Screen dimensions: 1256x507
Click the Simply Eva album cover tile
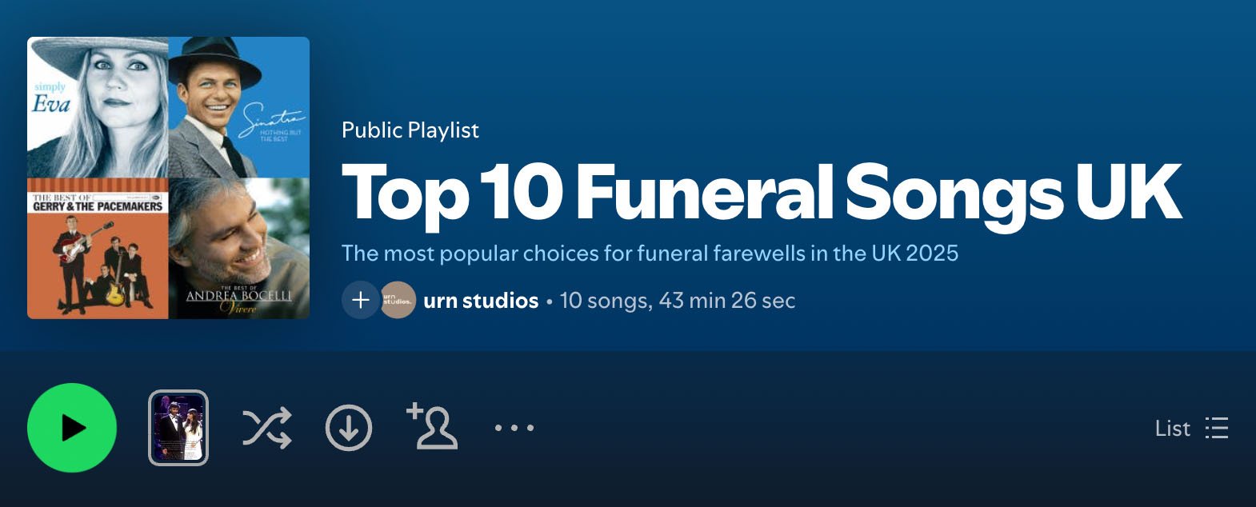point(98,107)
